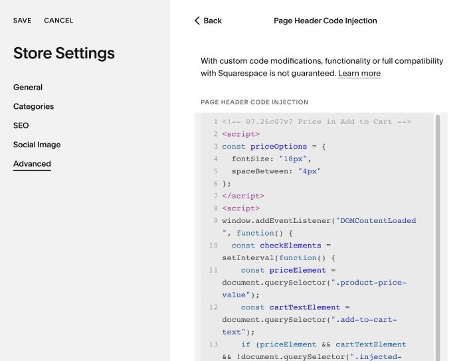465x361 pixels.
Task: Click the checkElements variable on line 10
Action: tap(290, 246)
